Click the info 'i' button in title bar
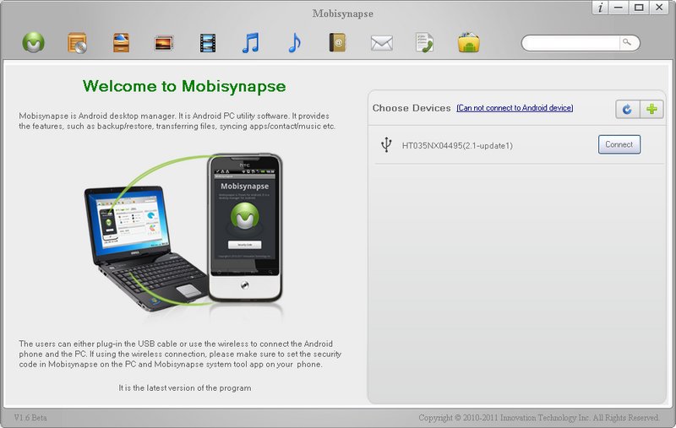The width and height of the screenshot is (676, 428). pyautogui.click(x=600, y=8)
